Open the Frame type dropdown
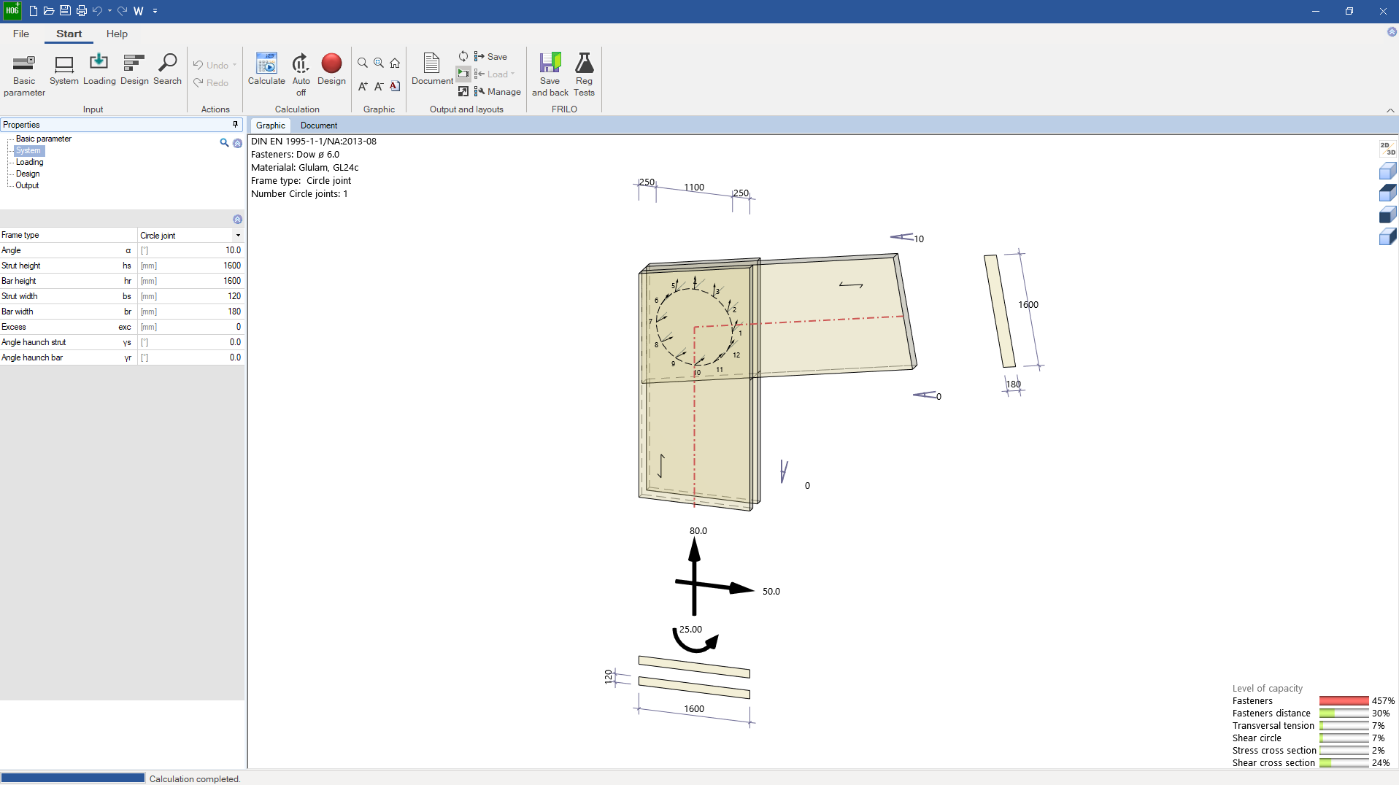Viewport: 1399px width, 785px height. click(238, 236)
